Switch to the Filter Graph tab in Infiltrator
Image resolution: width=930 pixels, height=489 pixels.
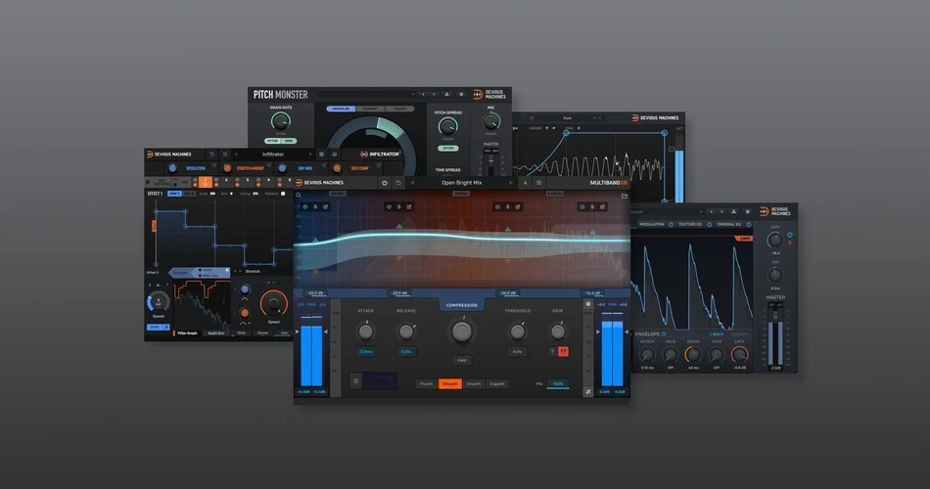pyautogui.click(x=187, y=333)
